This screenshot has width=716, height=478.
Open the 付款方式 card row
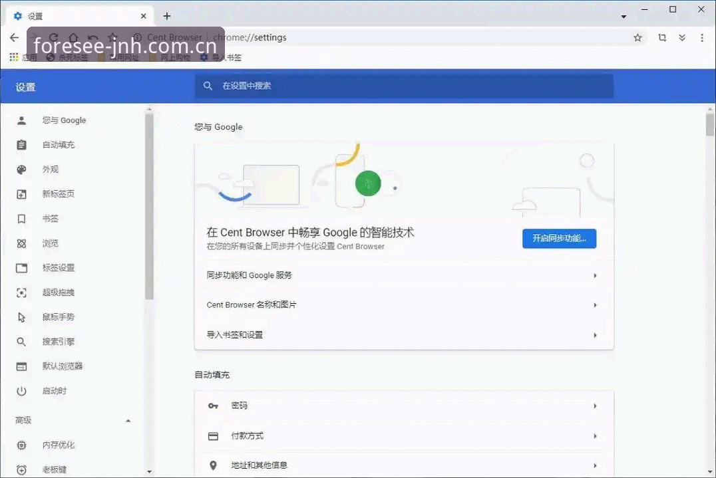point(404,436)
